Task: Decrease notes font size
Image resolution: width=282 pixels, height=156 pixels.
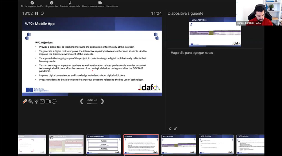Action: 175,129
